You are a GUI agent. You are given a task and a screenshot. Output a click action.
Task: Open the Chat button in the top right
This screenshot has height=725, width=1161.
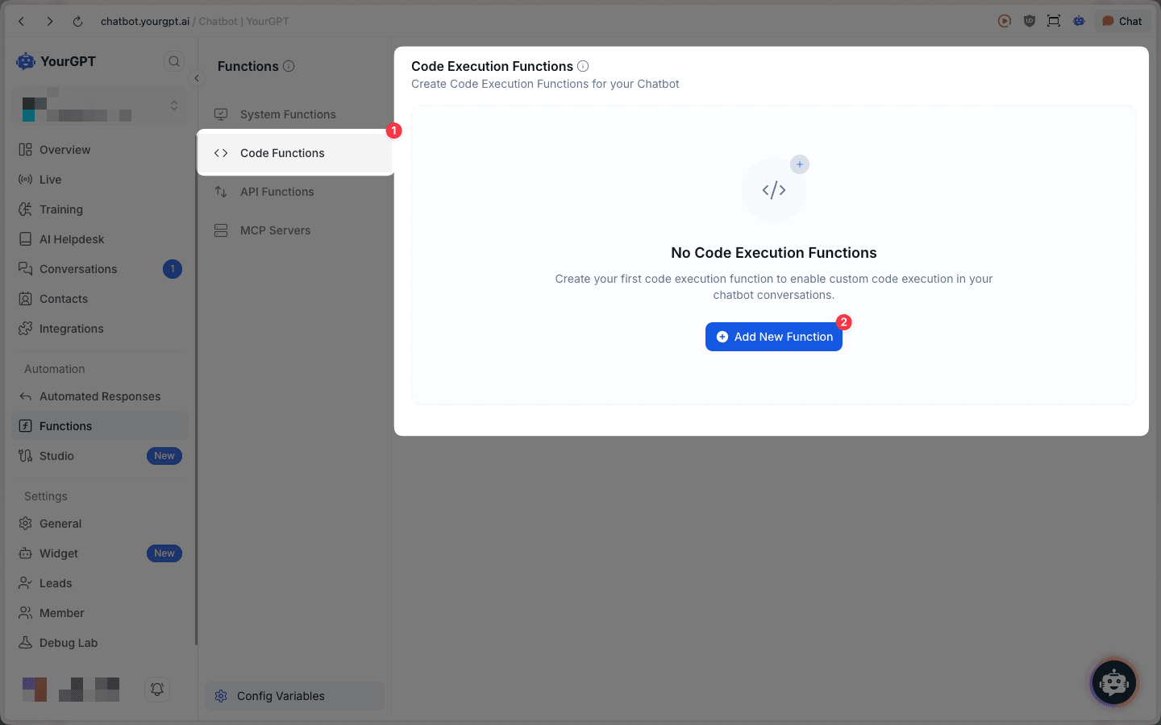1121,22
